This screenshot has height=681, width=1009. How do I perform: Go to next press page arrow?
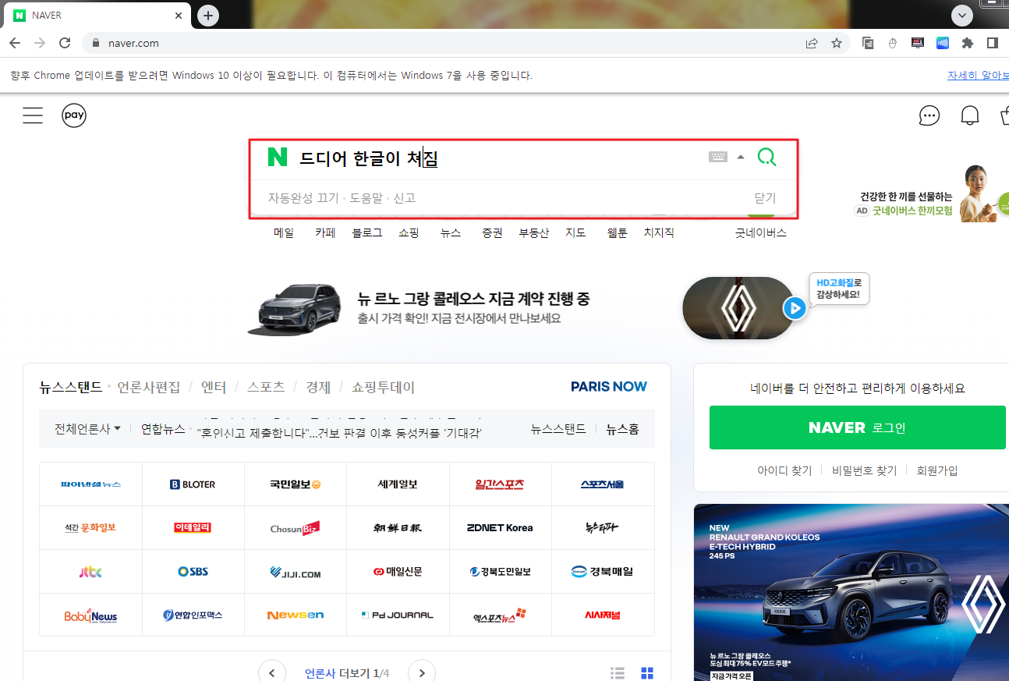pyautogui.click(x=421, y=672)
